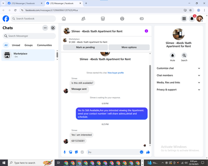The height and width of the screenshot is (166, 208).
Task: Click Mark as pending button
Action: click(85, 47)
